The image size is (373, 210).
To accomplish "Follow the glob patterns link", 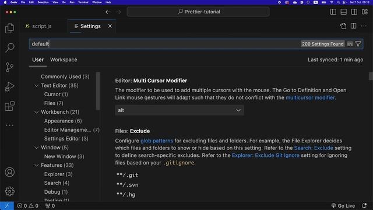I will (x=157, y=141).
